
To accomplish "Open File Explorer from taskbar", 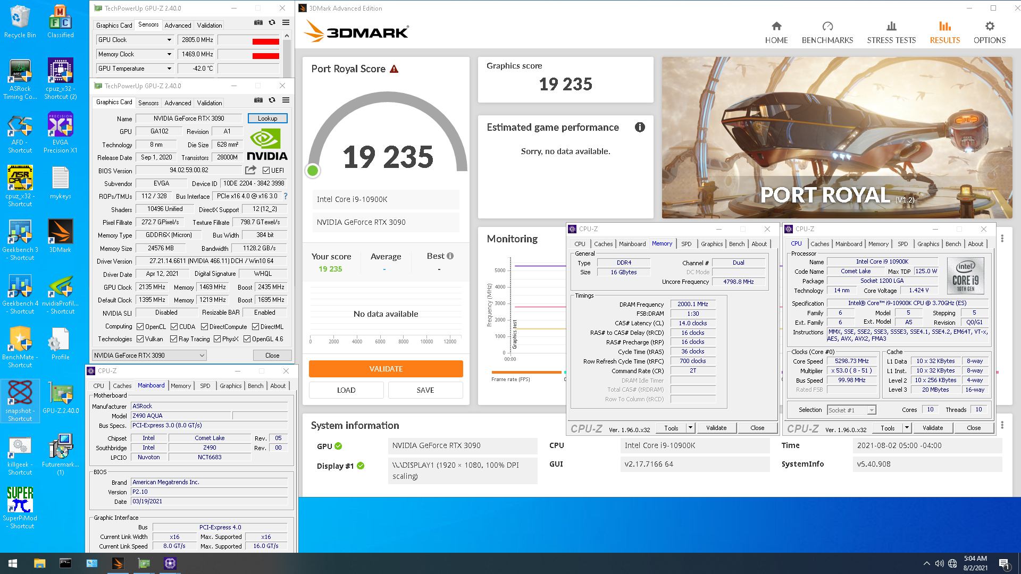I will click(x=39, y=563).
